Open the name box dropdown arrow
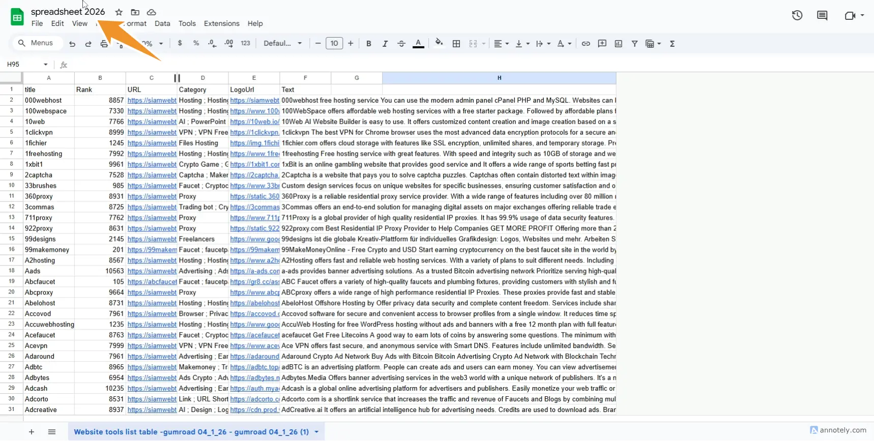Screen dimensions: 874x441 [x=45, y=65]
